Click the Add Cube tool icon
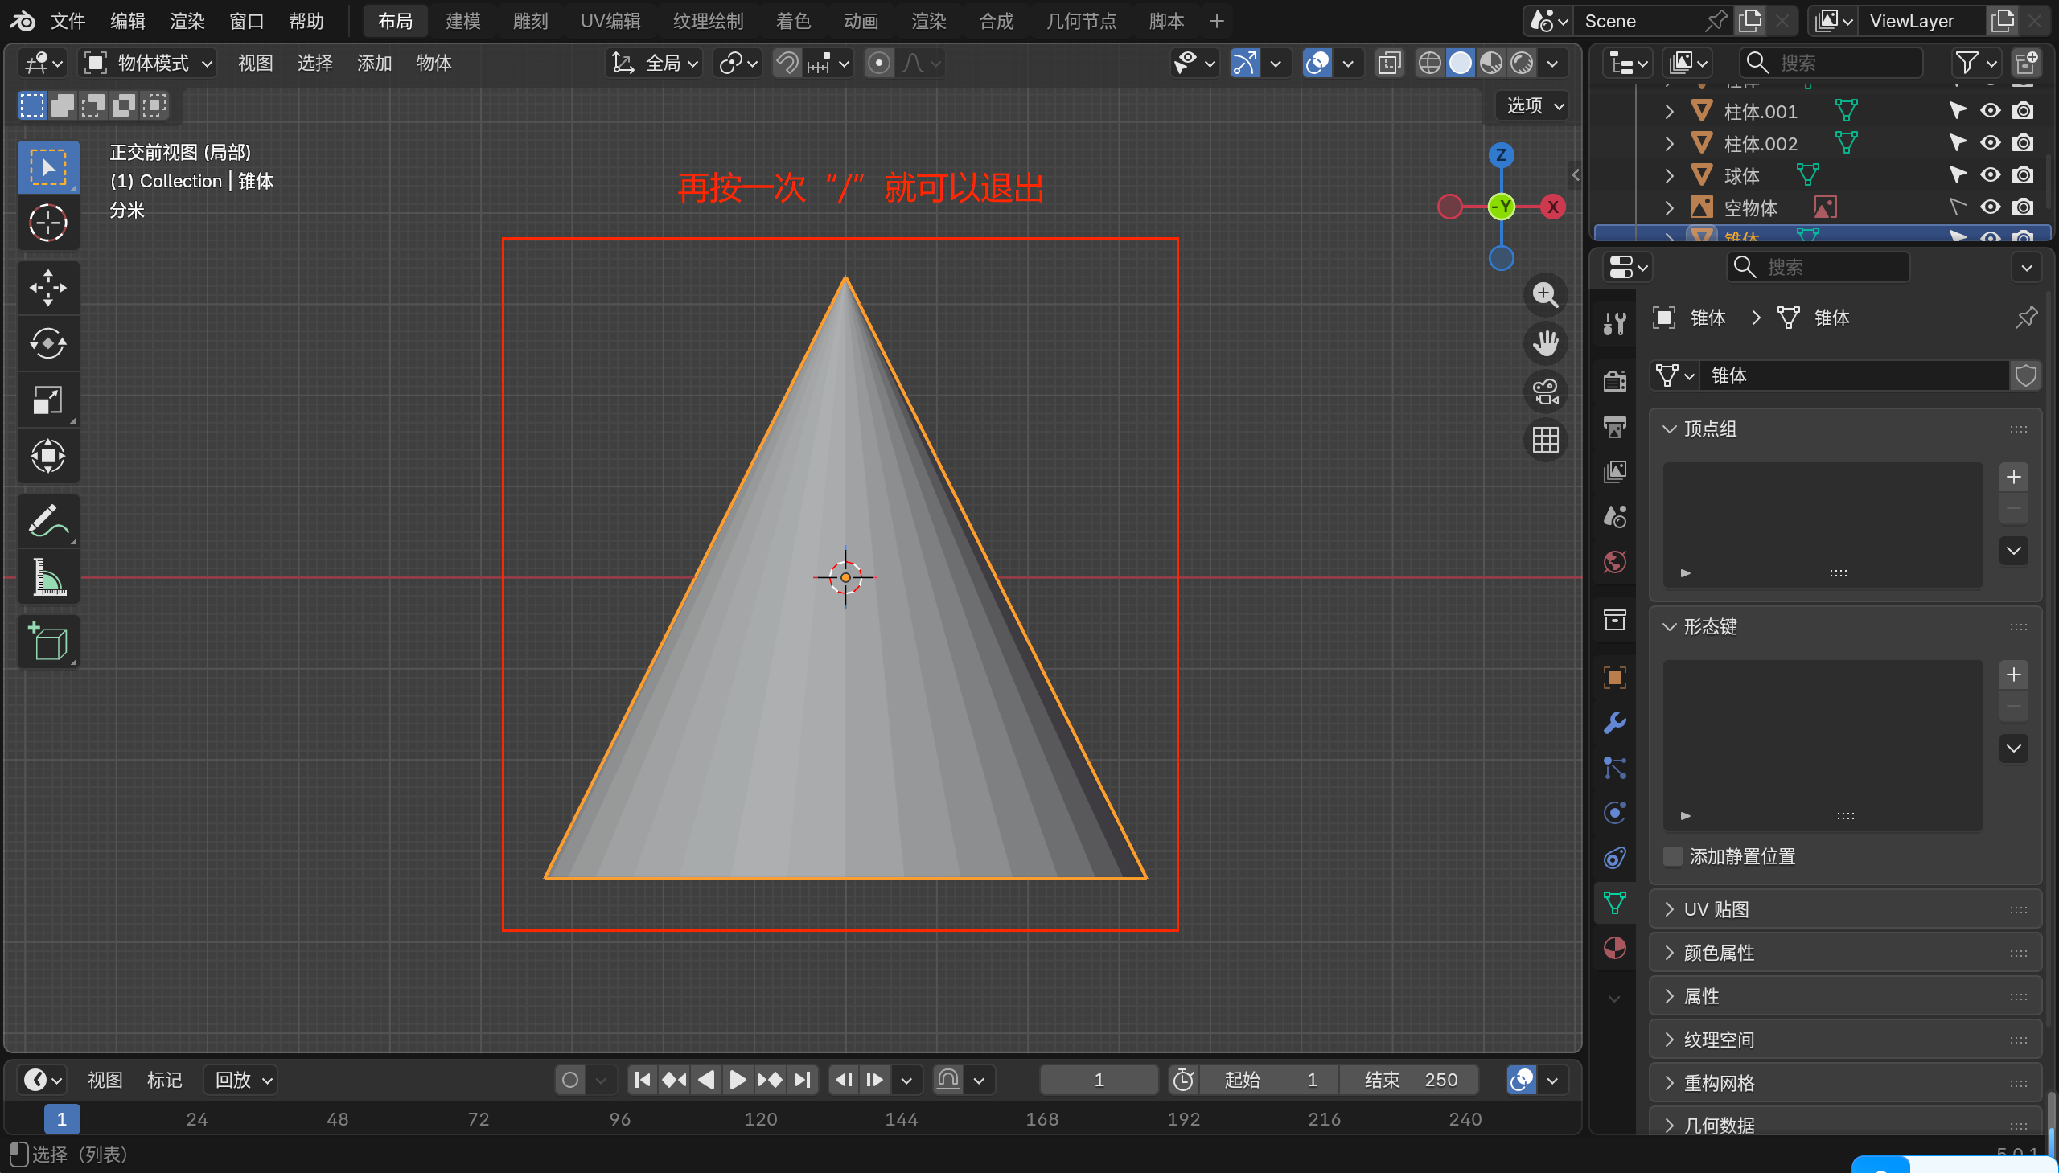This screenshot has height=1173, width=2059. [47, 642]
